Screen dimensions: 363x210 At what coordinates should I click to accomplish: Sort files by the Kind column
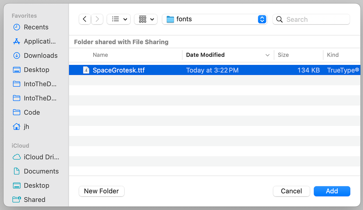(333, 55)
